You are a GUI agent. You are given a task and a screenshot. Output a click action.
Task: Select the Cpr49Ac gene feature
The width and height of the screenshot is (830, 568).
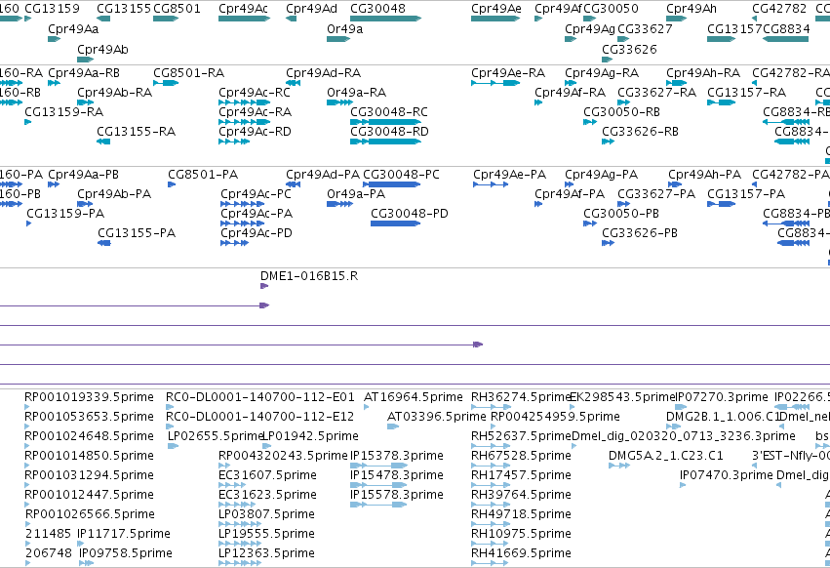click(x=244, y=19)
